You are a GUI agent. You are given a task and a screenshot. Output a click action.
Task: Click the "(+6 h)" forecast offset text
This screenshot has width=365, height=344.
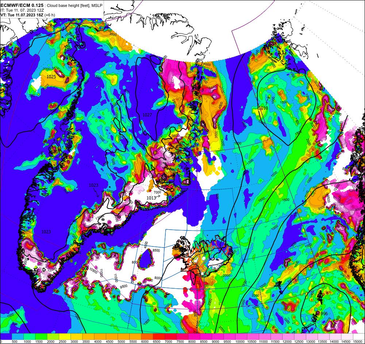[50, 15]
